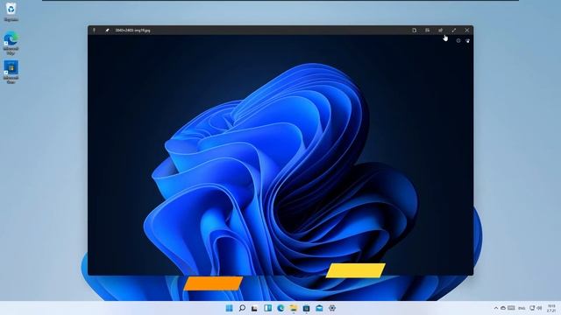The width and height of the screenshot is (561, 315).
Task: Open the Windows Start menu
Action: click(x=230, y=308)
